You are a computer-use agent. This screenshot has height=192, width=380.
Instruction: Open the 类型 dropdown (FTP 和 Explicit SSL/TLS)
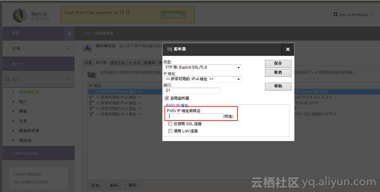click(x=203, y=68)
